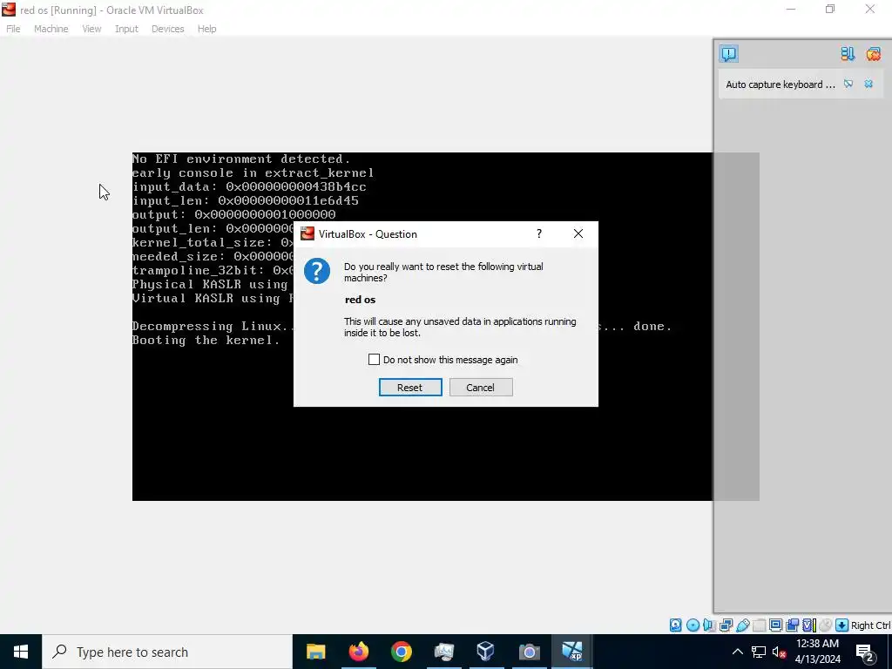The width and height of the screenshot is (892, 669).
Task: Open the VirtualBox cube icon on taskbar
Action: point(486,652)
